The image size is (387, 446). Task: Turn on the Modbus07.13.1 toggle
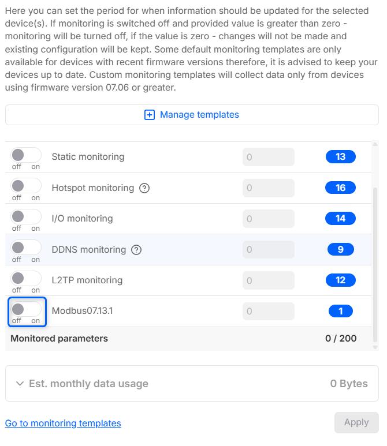[26, 309]
